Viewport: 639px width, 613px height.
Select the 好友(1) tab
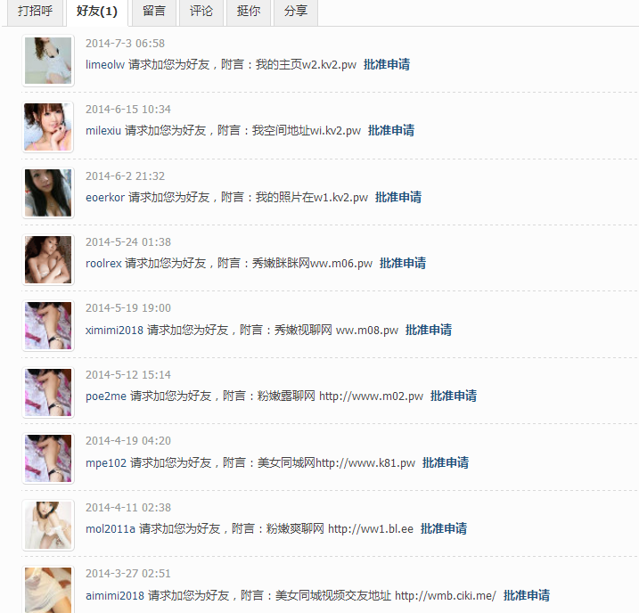click(x=97, y=12)
